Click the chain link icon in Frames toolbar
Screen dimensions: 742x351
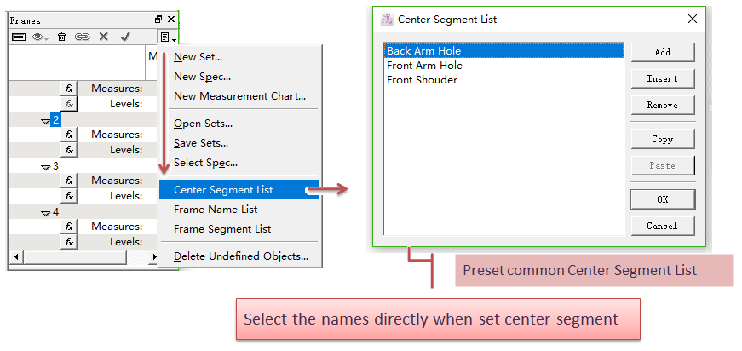tap(82, 37)
